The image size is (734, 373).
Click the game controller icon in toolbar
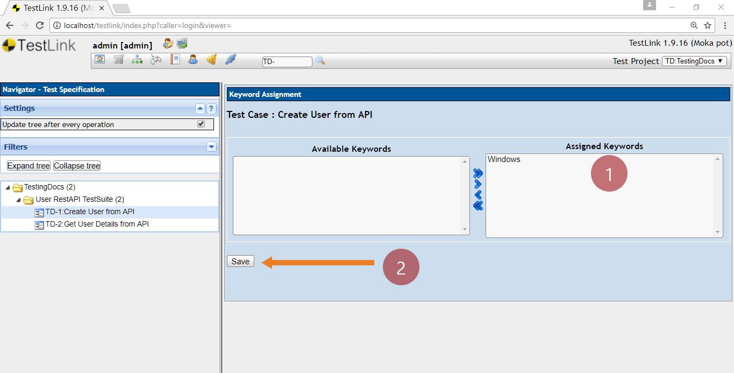point(156,60)
